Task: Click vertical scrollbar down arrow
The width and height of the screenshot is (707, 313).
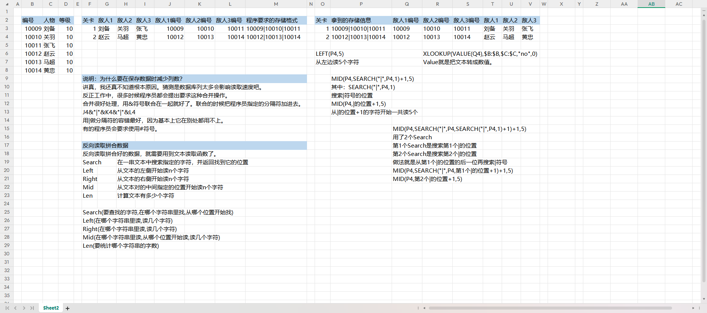Action: click(x=704, y=299)
